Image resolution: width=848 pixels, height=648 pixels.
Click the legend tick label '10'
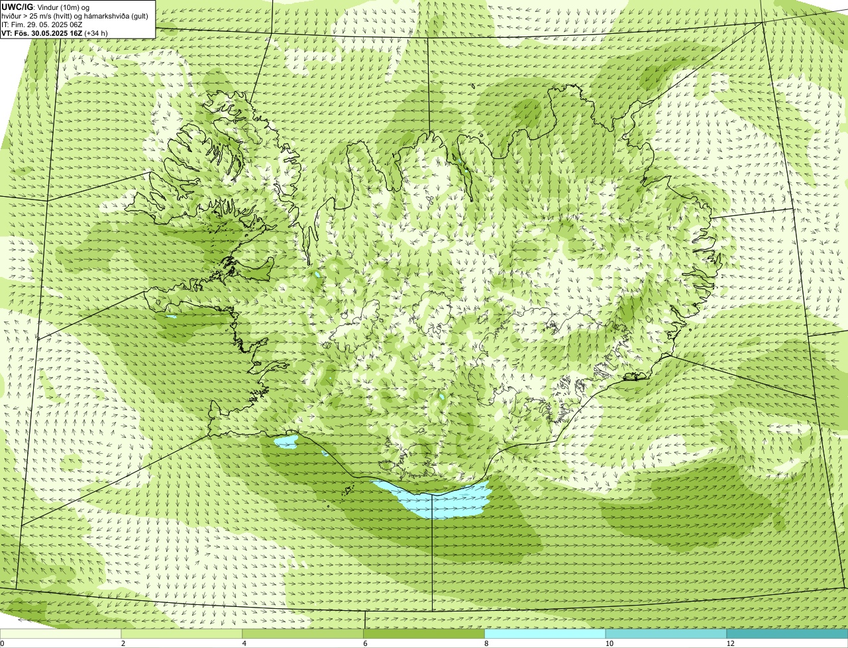click(609, 643)
